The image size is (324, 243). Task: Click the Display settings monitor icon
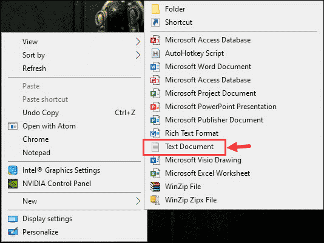[x=13, y=219]
